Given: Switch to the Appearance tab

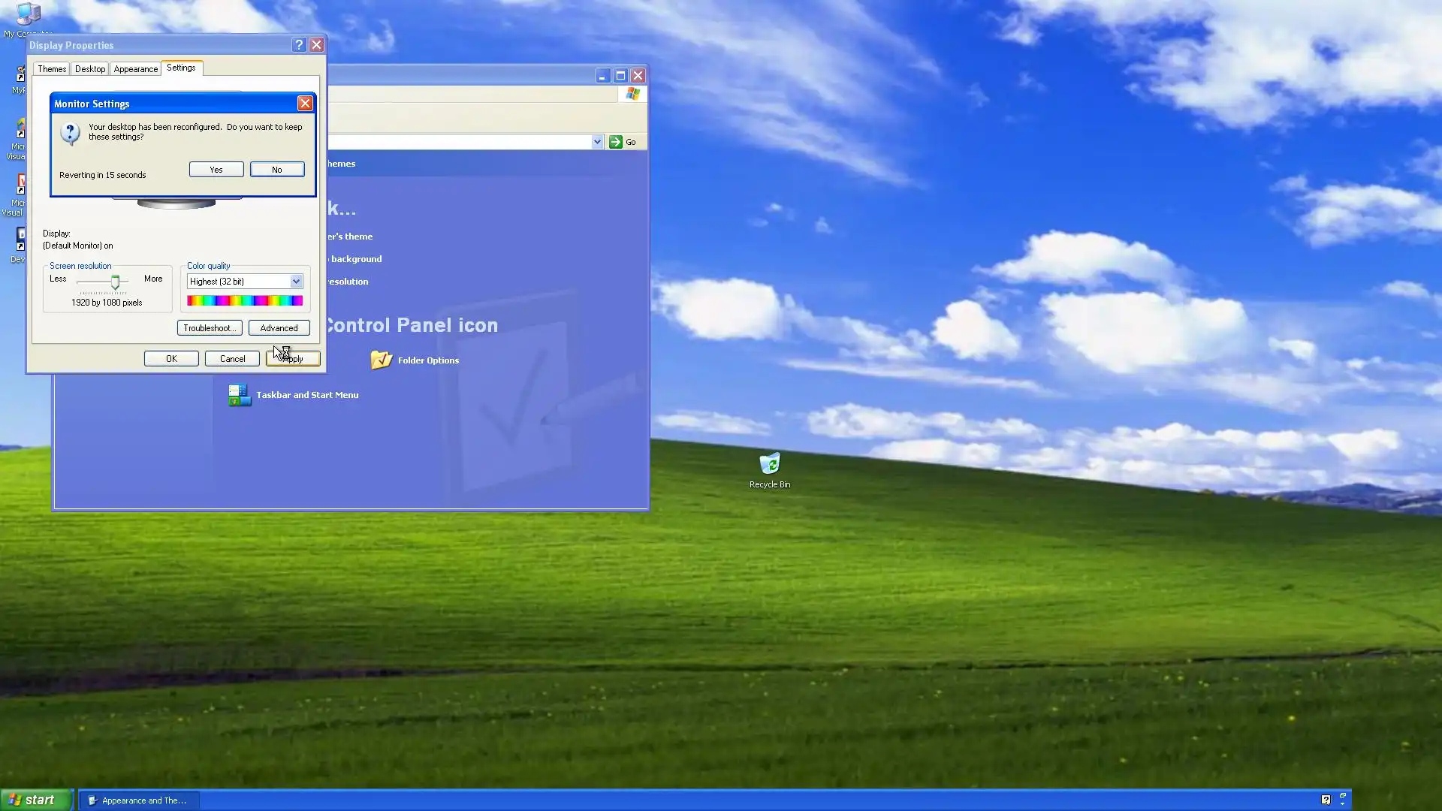Looking at the screenshot, I should 136,69.
